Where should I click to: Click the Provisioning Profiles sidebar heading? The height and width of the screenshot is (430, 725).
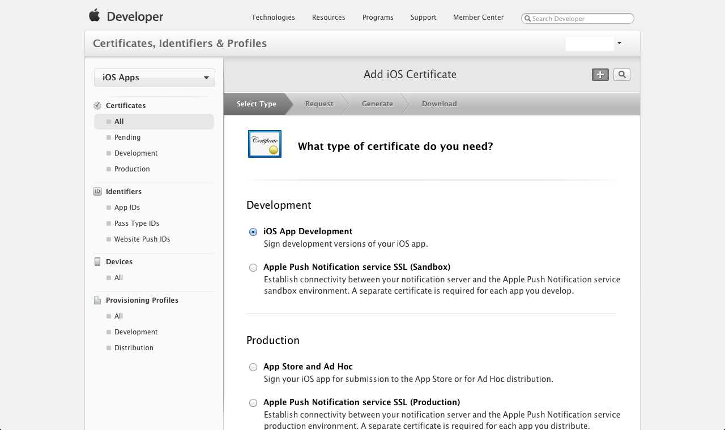pyautogui.click(x=142, y=300)
